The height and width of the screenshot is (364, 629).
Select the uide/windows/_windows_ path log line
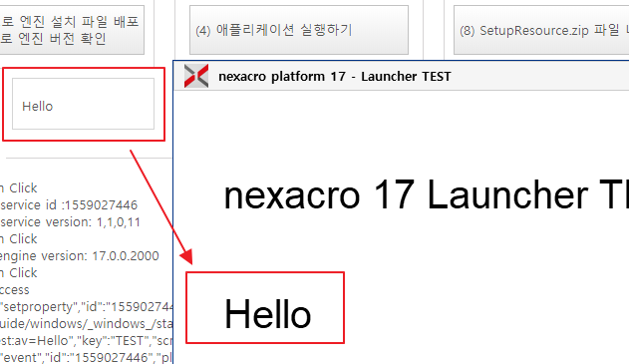coord(87,324)
